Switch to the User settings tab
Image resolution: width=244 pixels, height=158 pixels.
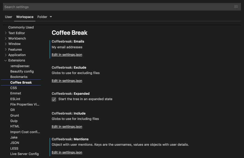[x=8, y=17]
